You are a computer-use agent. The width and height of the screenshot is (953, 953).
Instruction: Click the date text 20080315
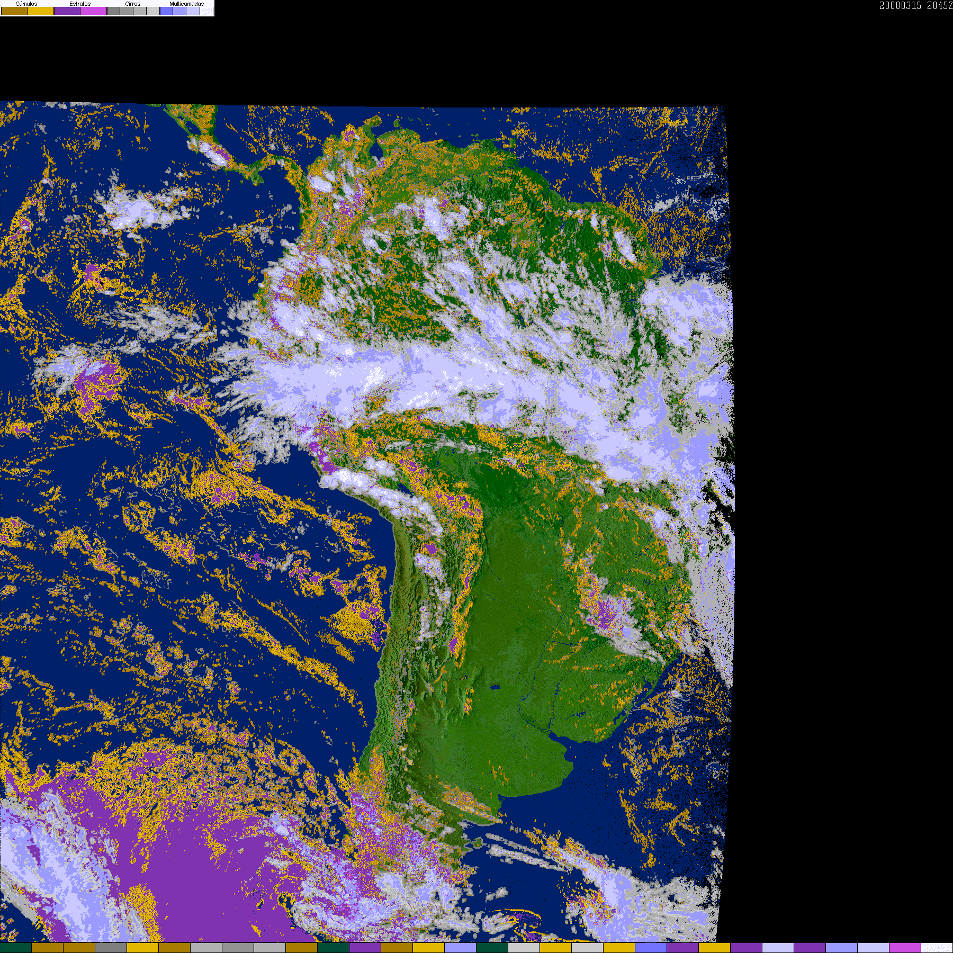[900, 5]
